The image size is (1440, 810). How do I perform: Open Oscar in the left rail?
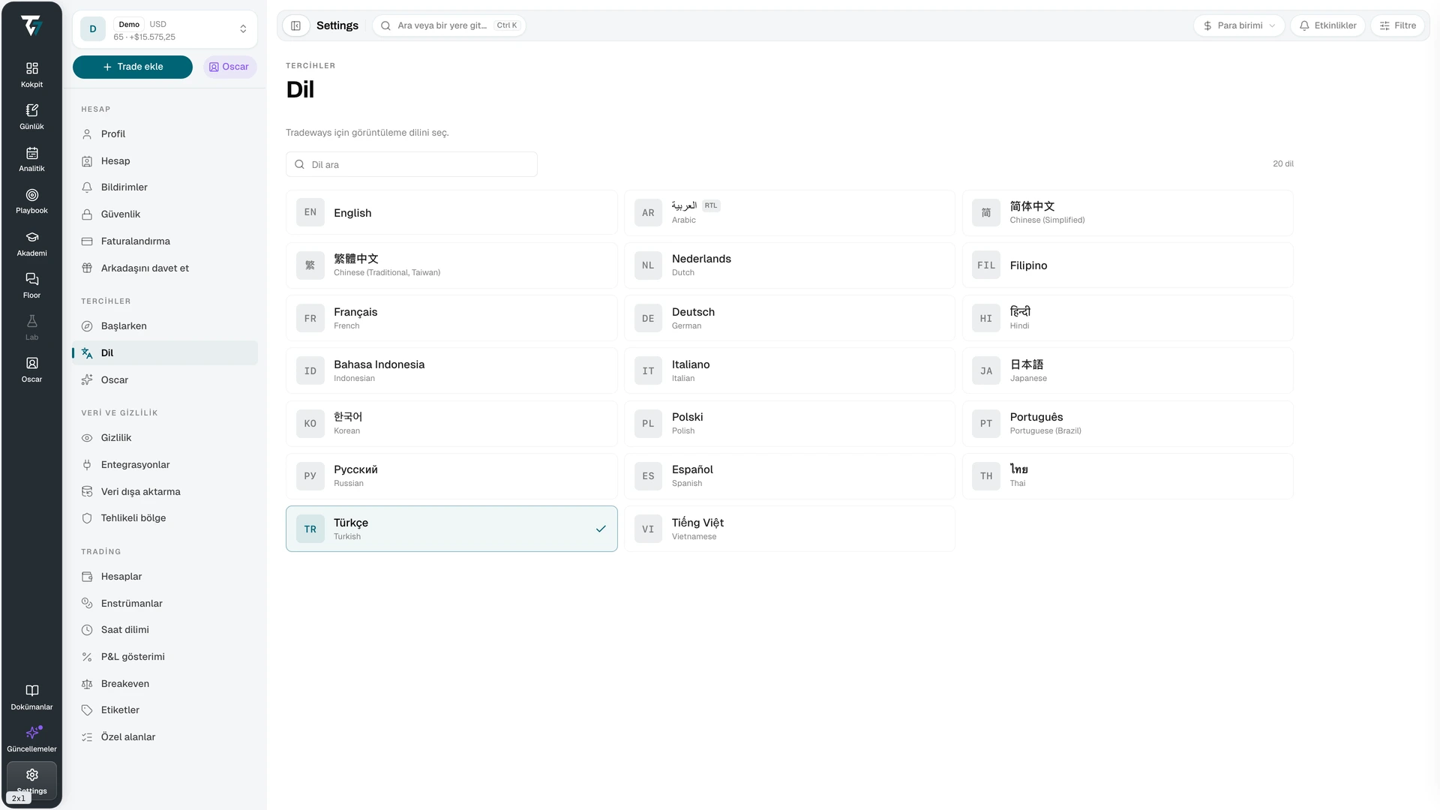point(31,369)
